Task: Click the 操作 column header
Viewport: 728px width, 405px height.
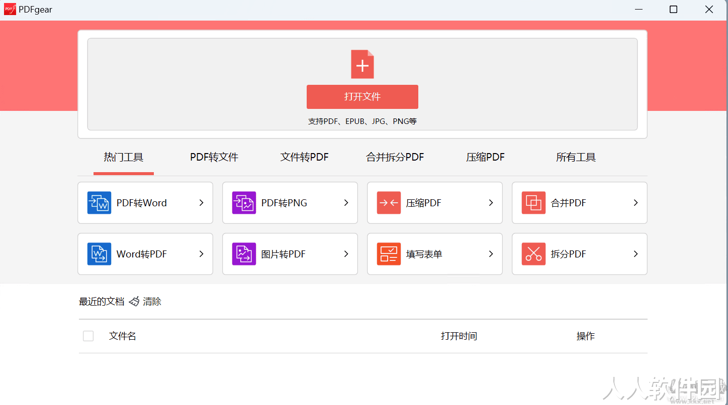Action: 586,336
